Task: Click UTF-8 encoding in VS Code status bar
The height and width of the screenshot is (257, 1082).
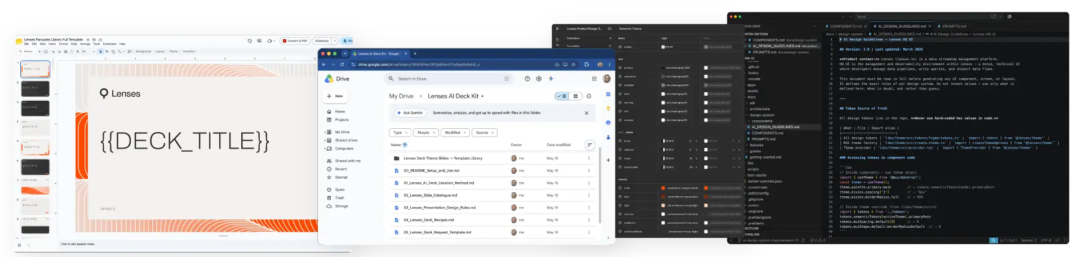Action: pos(1046,240)
